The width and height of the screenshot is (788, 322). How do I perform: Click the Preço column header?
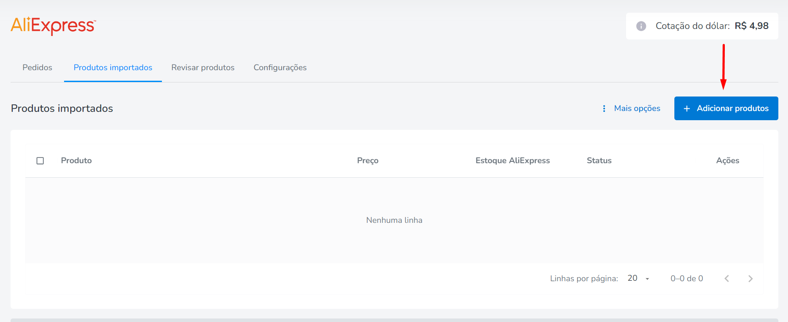(x=368, y=161)
